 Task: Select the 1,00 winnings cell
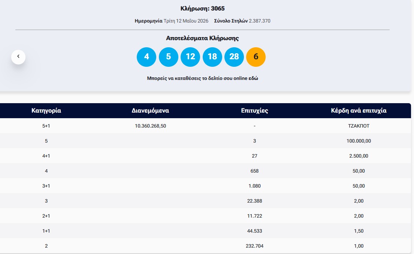click(x=359, y=246)
